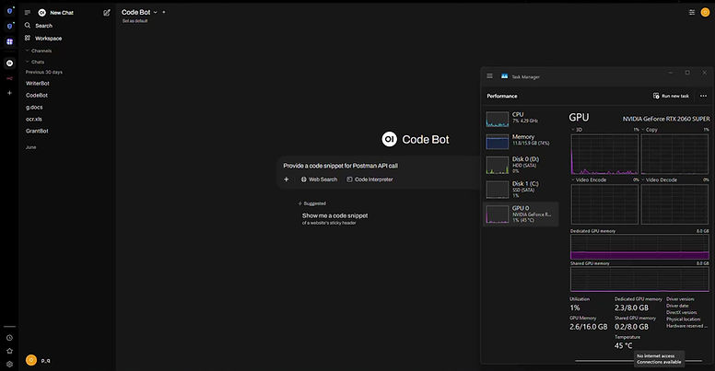Click the orange profile avatar at top right
The height and width of the screenshot is (371, 715).
pos(705,12)
